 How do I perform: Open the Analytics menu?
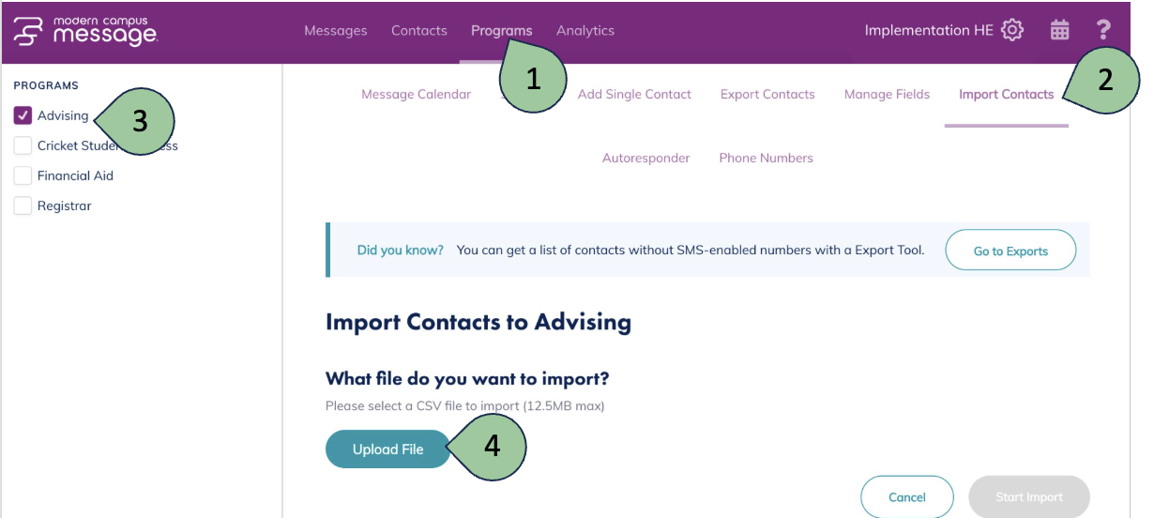pyautogui.click(x=585, y=31)
